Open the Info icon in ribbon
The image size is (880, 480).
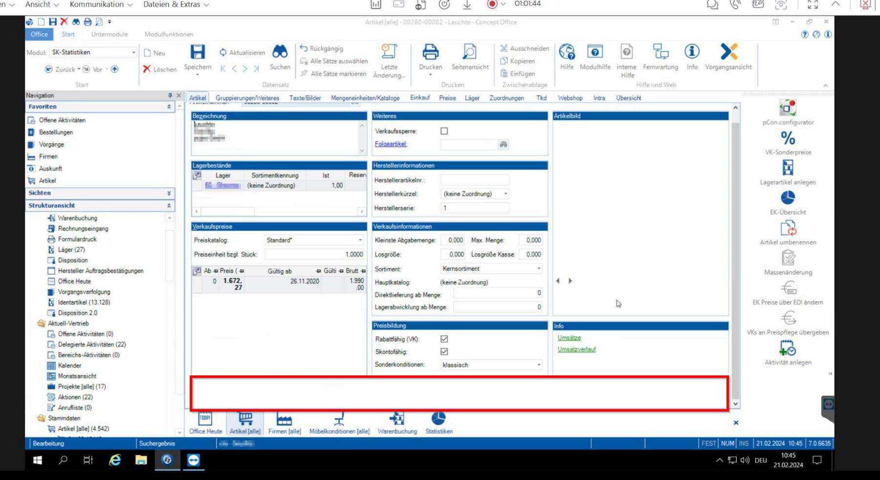point(692,51)
